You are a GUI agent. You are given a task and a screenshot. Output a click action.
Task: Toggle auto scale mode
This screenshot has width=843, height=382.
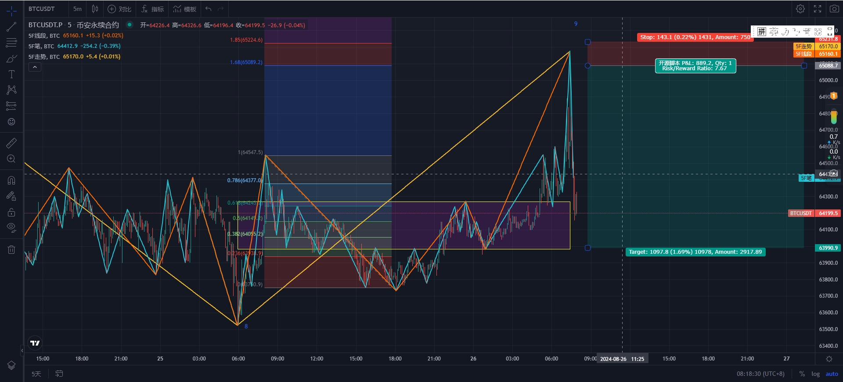click(832, 374)
